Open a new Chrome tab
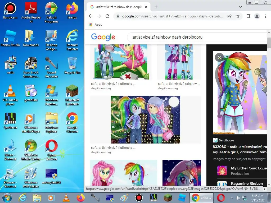This screenshot has width=271, height=203. (156, 7)
